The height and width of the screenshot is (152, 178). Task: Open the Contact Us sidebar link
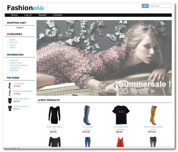15,68
